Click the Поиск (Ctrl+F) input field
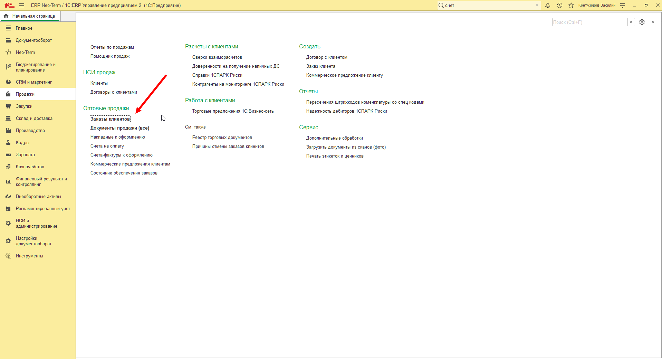Screen dimensions: 662x359 pyautogui.click(x=590, y=22)
